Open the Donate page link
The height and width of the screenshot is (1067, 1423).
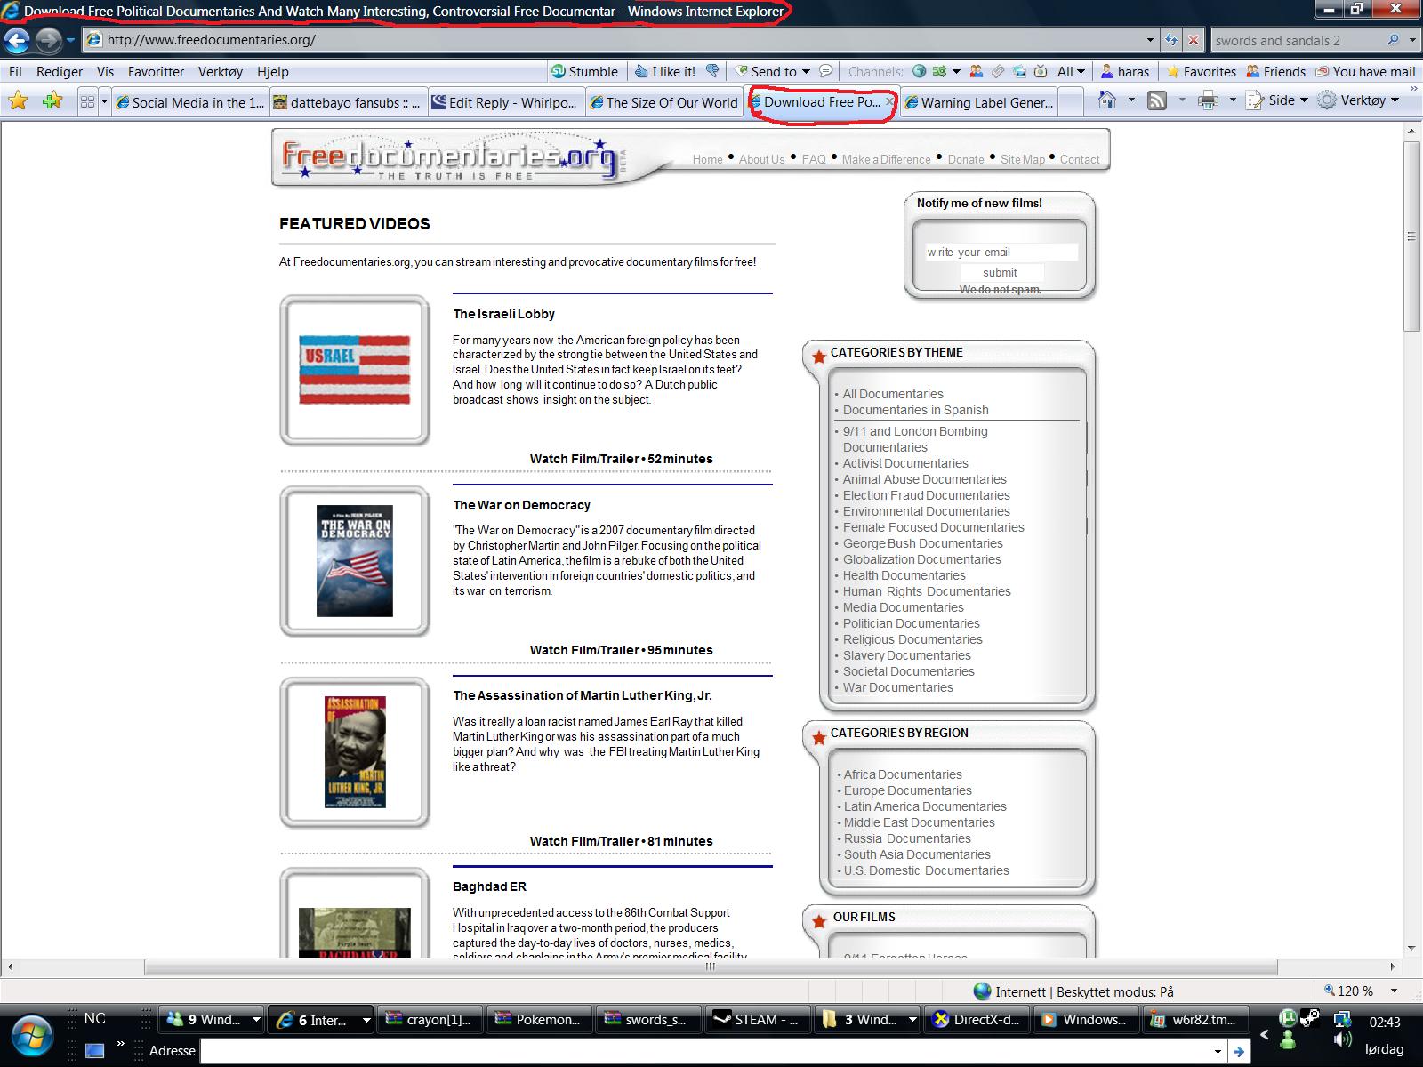pyautogui.click(x=966, y=159)
